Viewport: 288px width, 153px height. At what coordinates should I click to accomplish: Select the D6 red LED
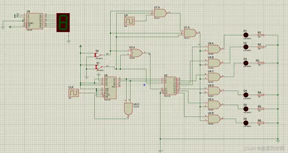point(246,123)
